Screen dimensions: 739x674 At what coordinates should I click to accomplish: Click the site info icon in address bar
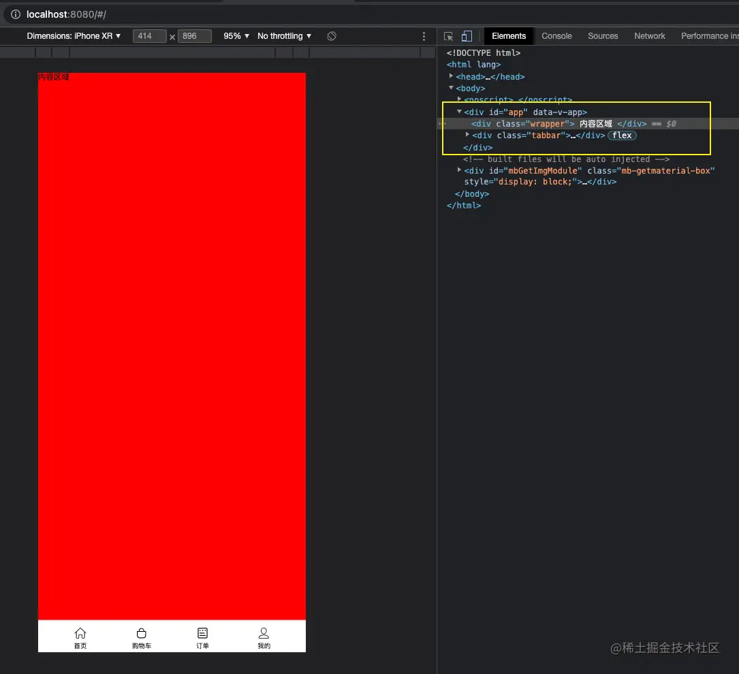[x=16, y=14]
